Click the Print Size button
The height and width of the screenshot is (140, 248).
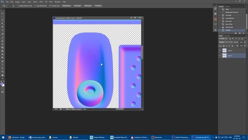(98, 6)
